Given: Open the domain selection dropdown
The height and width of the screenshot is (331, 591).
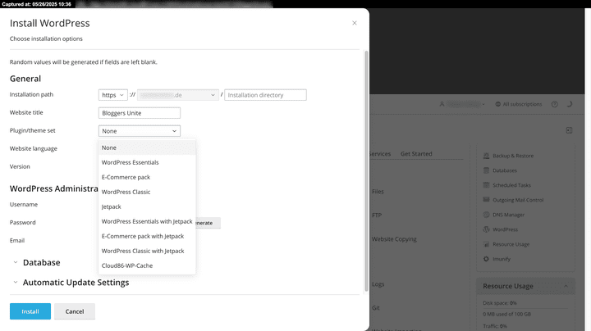Looking at the screenshot, I should point(178,95).
